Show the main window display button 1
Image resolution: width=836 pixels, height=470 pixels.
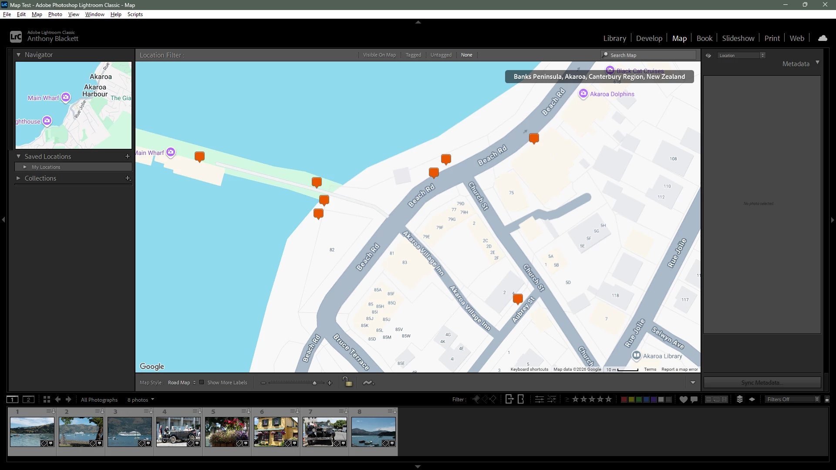pos(12,399)
